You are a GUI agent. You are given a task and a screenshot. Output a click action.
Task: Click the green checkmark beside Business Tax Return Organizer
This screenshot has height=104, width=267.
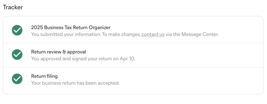(x=17, y=30)
